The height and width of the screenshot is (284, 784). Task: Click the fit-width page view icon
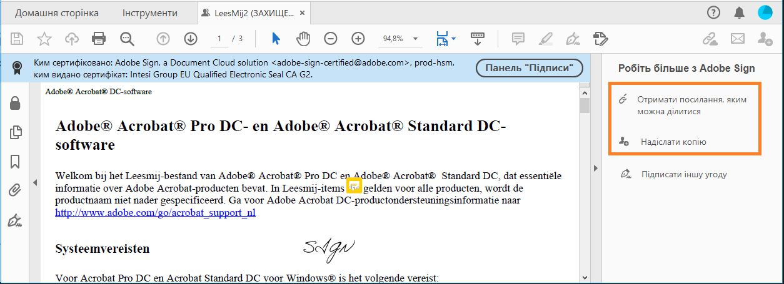point(443,39)
